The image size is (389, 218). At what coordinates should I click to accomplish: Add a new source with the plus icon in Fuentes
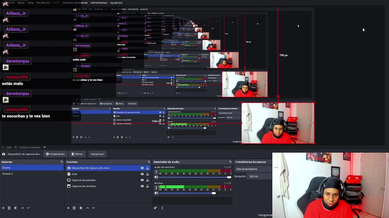click(68, 208)
